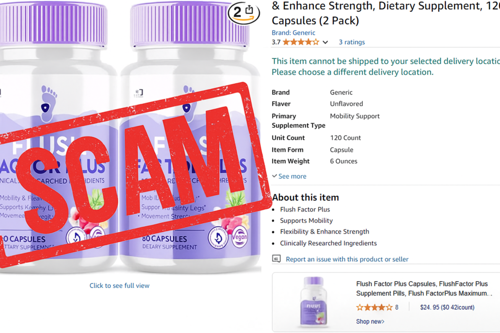500x333 pixels.
Task: Click Report an issue with this product
Action: [x=347, y=259]
